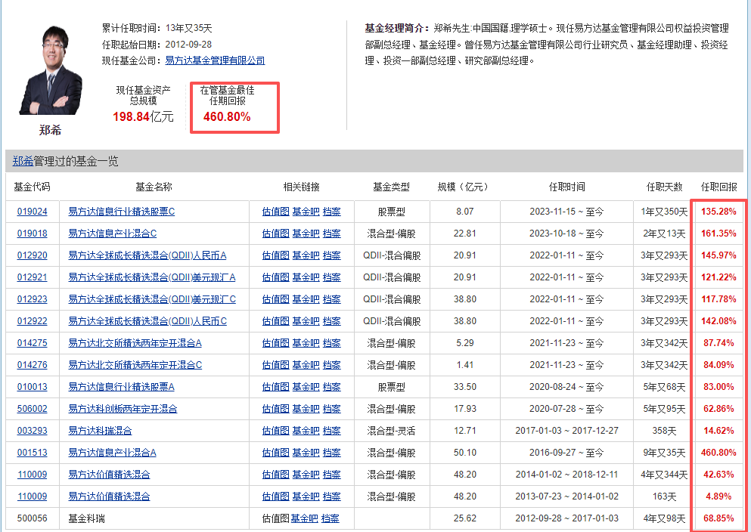Open 基金吧 for fund 012920

pos(306,255)
